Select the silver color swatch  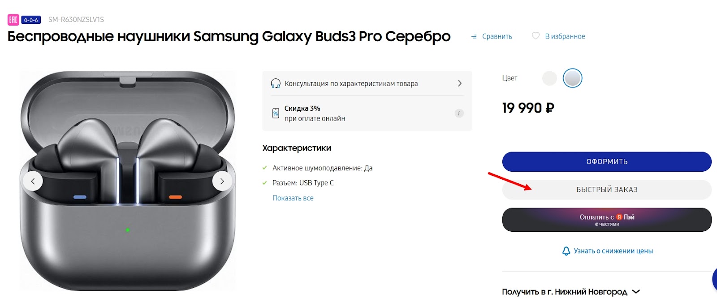coord(573,78)
